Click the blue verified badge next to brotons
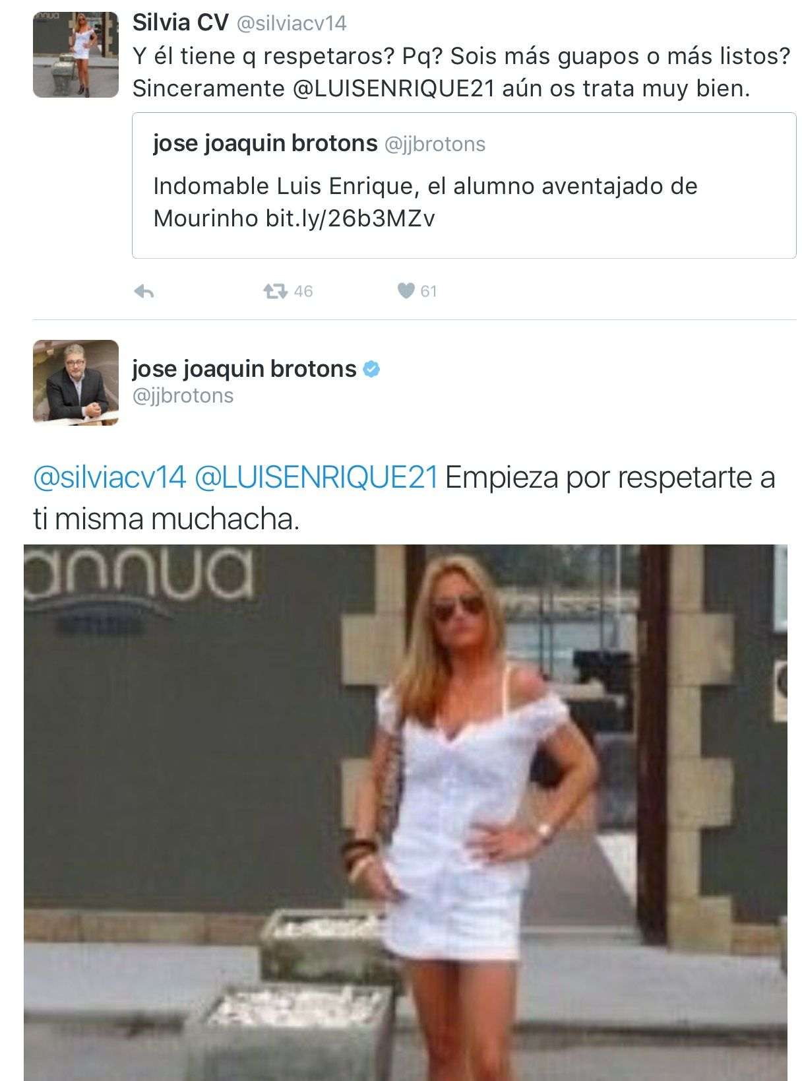This screenshot has height=1081, width=802. coord(372,369)
